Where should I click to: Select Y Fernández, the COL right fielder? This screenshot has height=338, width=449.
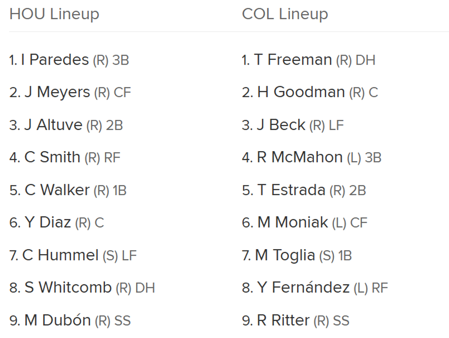(303, 288)
